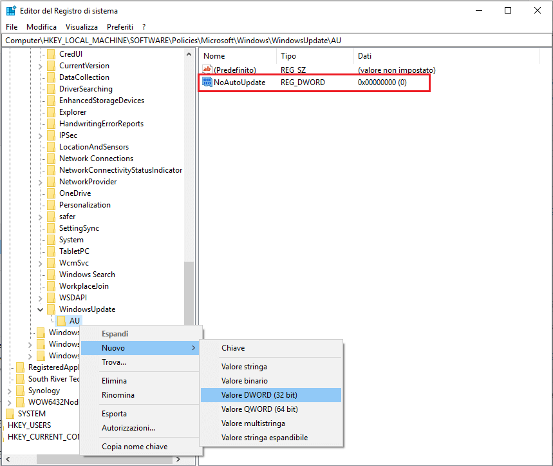
Task: Choose Valore stringa espandibile option
Action: [271, 438]
